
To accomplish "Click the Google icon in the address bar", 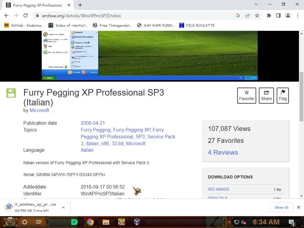I will click(238, 15).
